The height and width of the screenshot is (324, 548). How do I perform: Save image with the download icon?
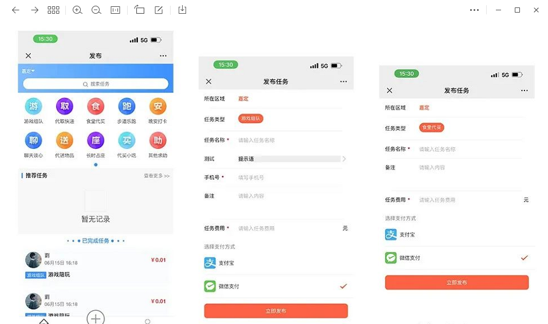coord(182,10)
